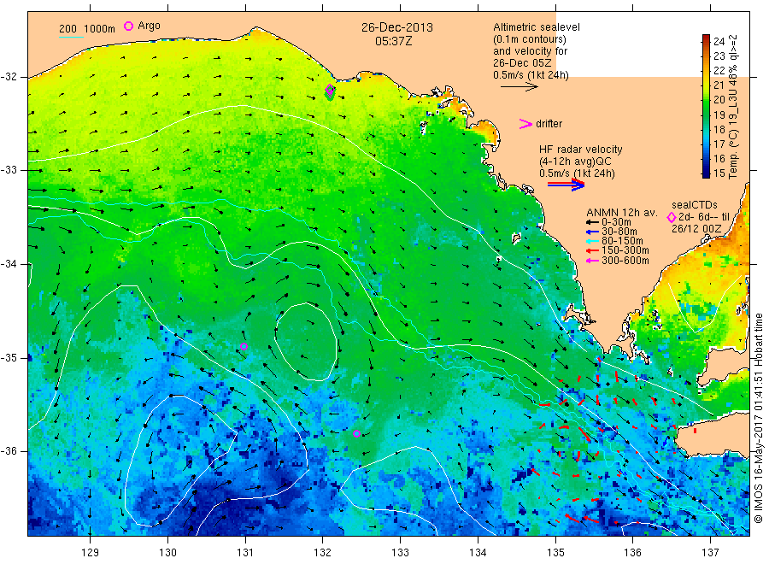Click the 137 longitude axis label
Viewport: 769px width, 564px height.
coord(710,553)
